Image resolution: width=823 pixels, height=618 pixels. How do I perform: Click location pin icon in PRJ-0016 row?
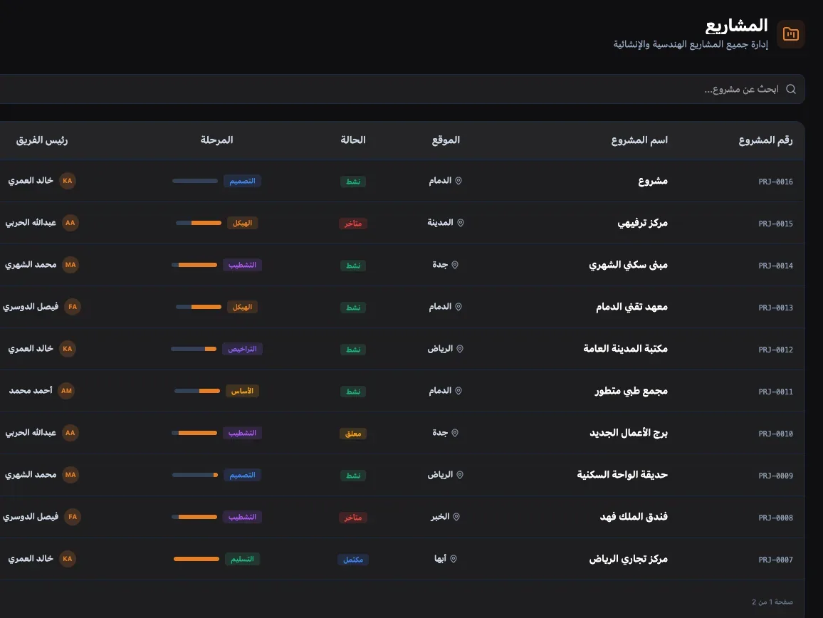[458, 181]
